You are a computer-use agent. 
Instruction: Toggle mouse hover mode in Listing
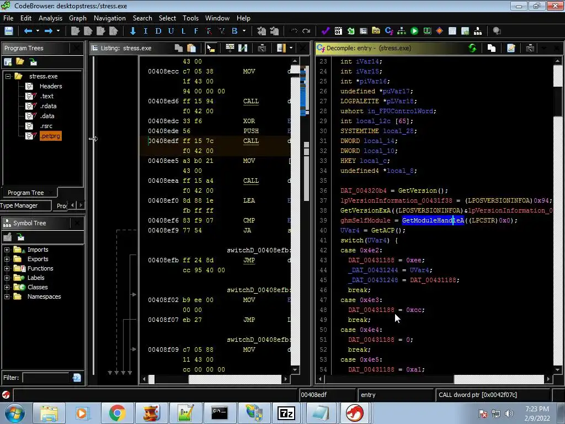click(x=211, y=48)
